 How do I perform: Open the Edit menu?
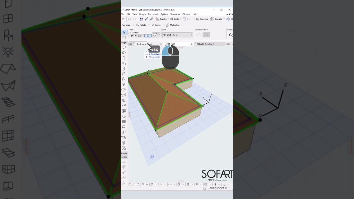pyautogui.click(x=128, y=14)
